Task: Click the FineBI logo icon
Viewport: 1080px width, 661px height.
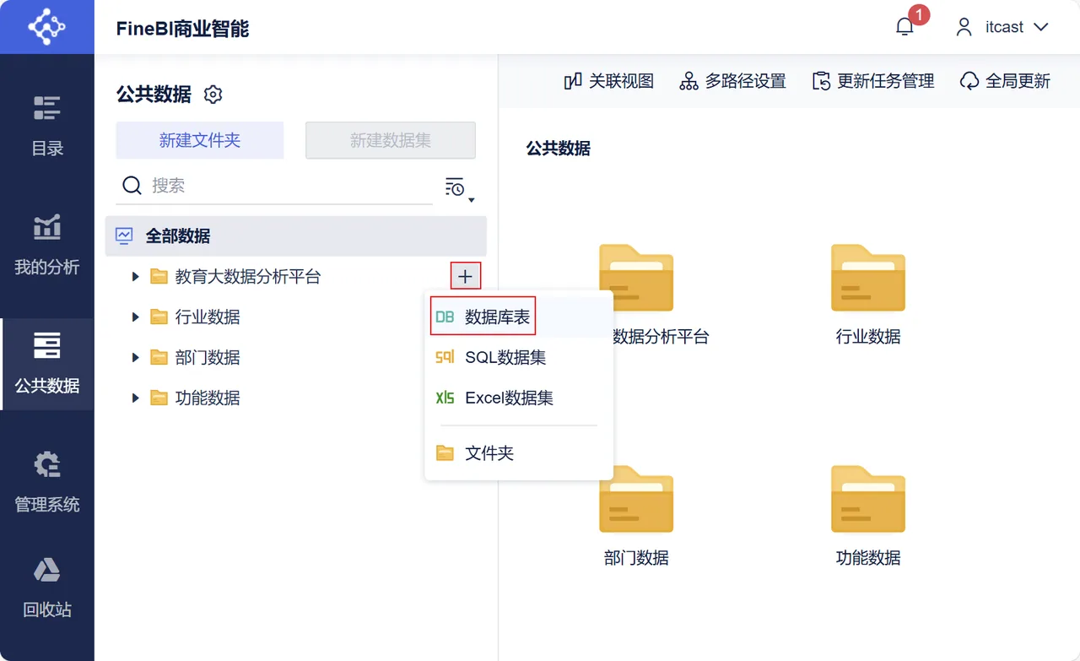Action: coord(46,27)
